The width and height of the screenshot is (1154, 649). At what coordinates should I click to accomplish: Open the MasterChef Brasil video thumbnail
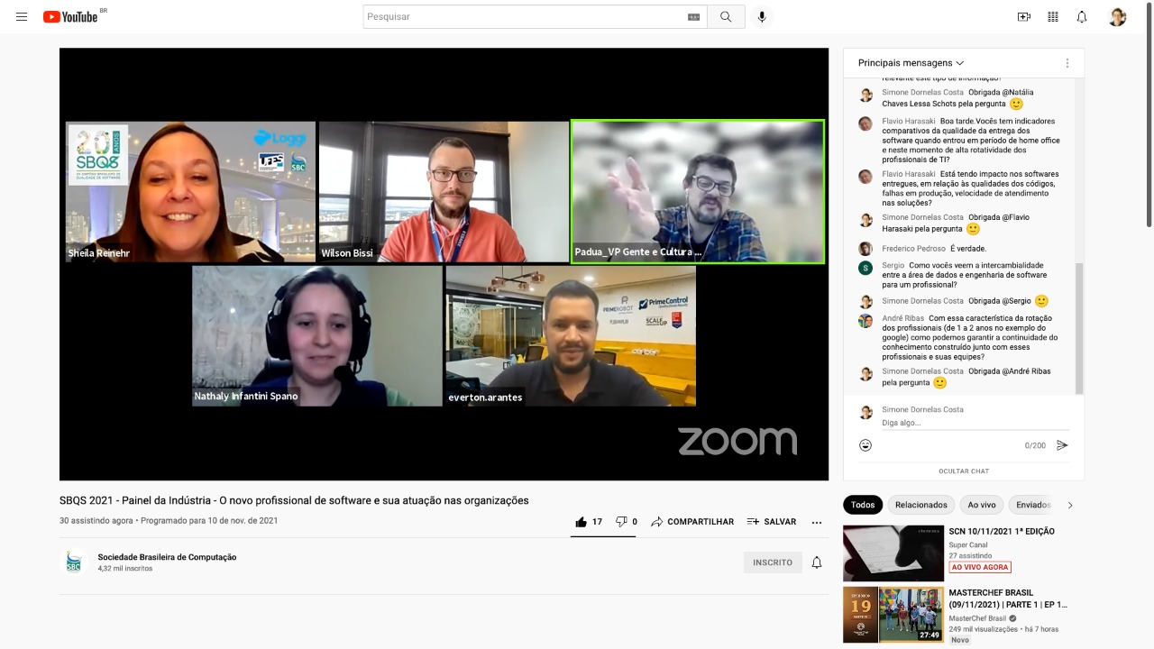pyautogui.click(x=893, y=615)
